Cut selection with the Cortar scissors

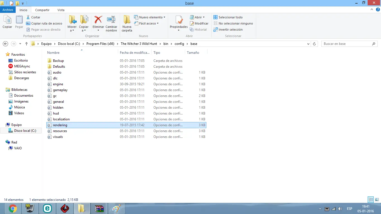click(33, 17)
